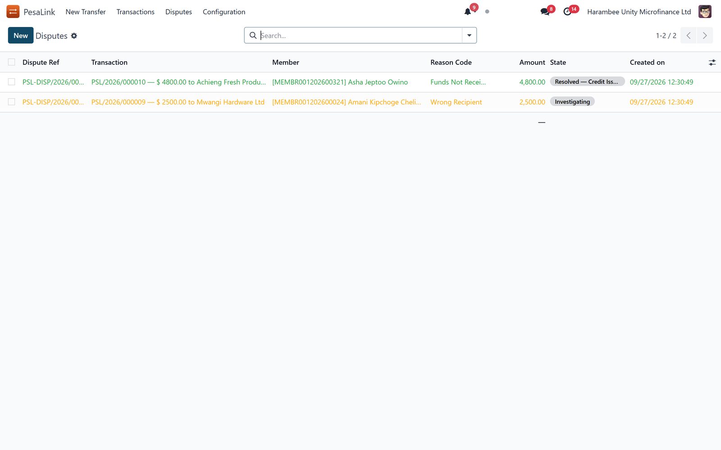Tick the checkbox for Asha Jeptoo Owino row
This screenshot has height=450, width=721.
(12, 82)
